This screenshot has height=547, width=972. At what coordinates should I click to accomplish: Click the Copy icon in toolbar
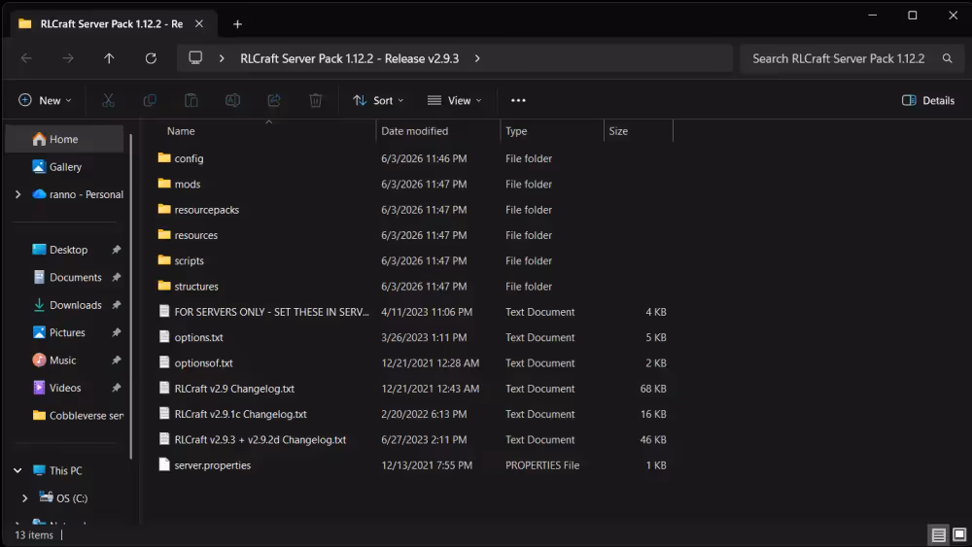point(150,100)
